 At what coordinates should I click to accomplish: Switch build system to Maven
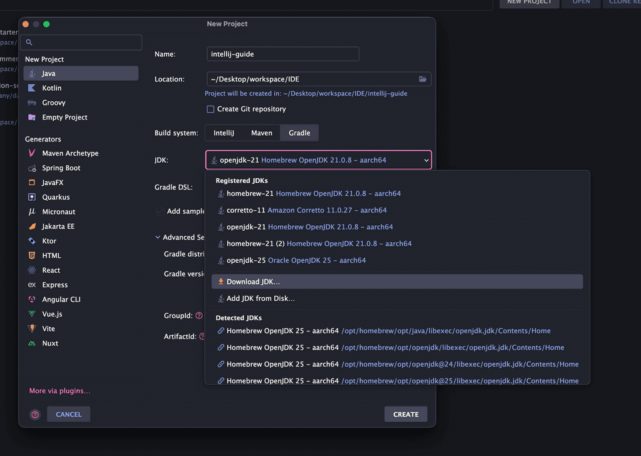click(x=262, y=133)
